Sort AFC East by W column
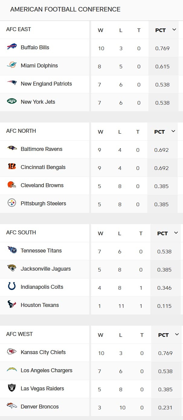This screenshot has width=183, height=420. click(x=100, y=30)
